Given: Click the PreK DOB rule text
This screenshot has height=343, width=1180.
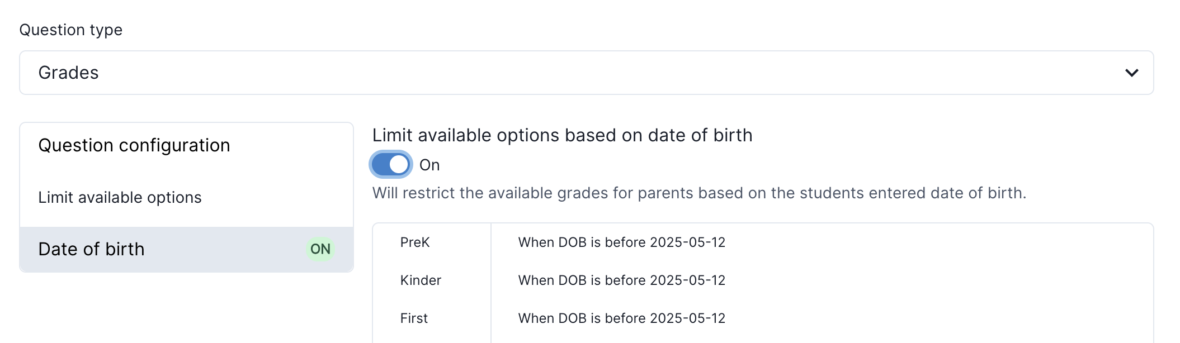Looking at the screenshot, I should point(621,242).
